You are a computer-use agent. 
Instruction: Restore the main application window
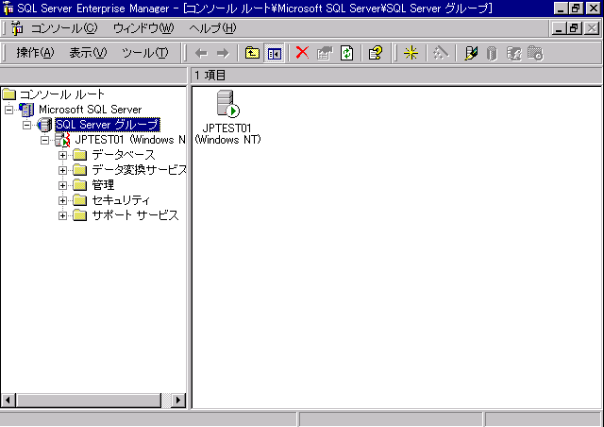[577, 9]
